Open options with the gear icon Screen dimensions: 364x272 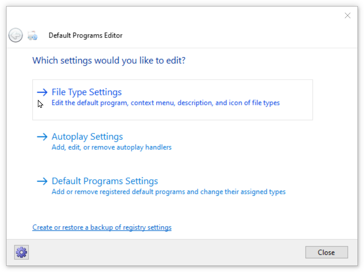coord(22,252)
